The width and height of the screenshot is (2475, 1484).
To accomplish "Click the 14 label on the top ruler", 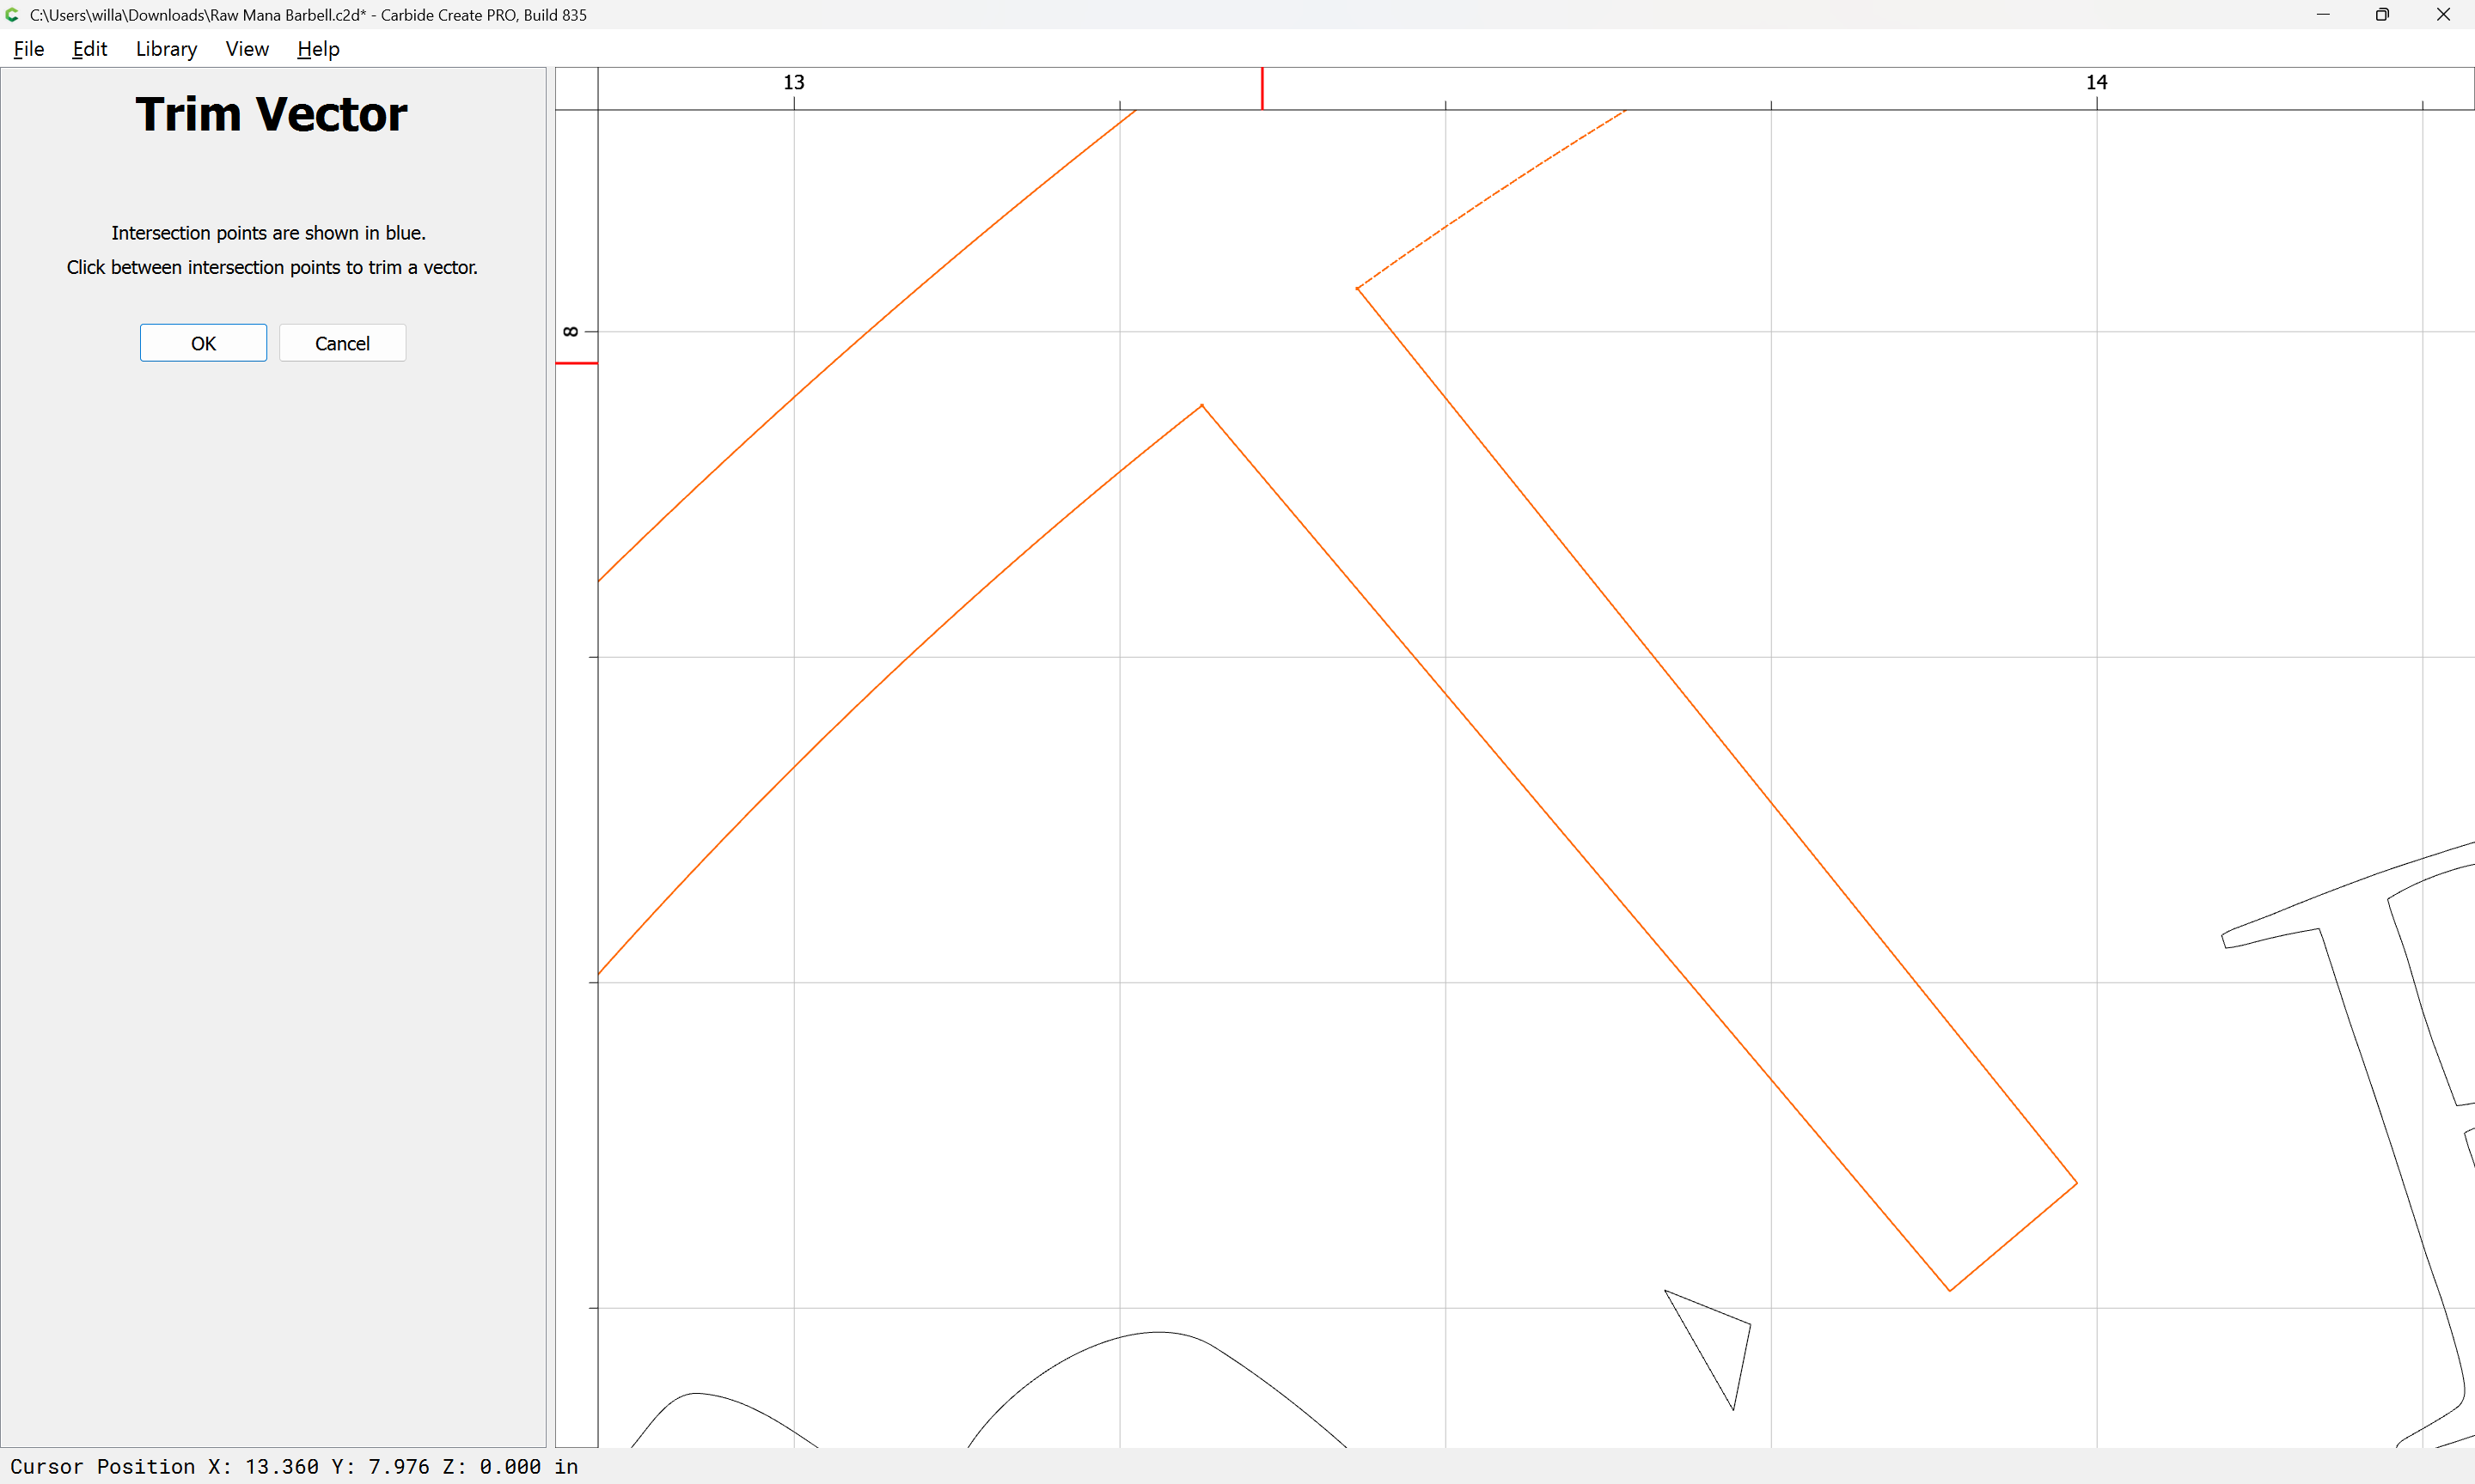I will (2096, 82).
